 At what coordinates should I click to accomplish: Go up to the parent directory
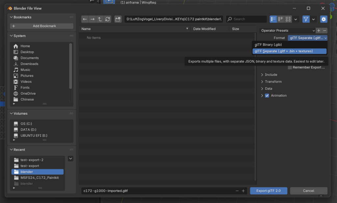(100, 19)
